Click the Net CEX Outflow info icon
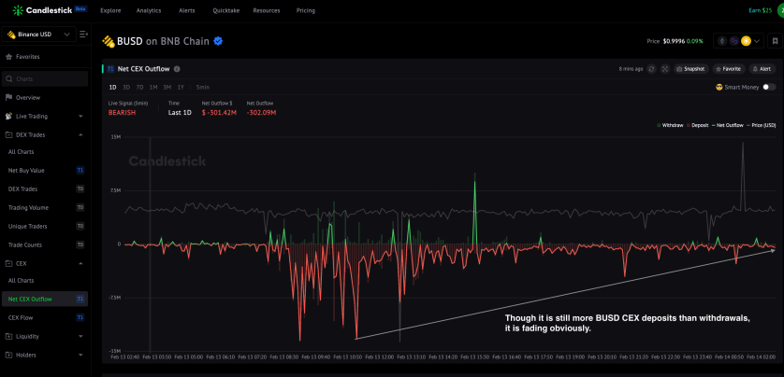 pos(177,69)
